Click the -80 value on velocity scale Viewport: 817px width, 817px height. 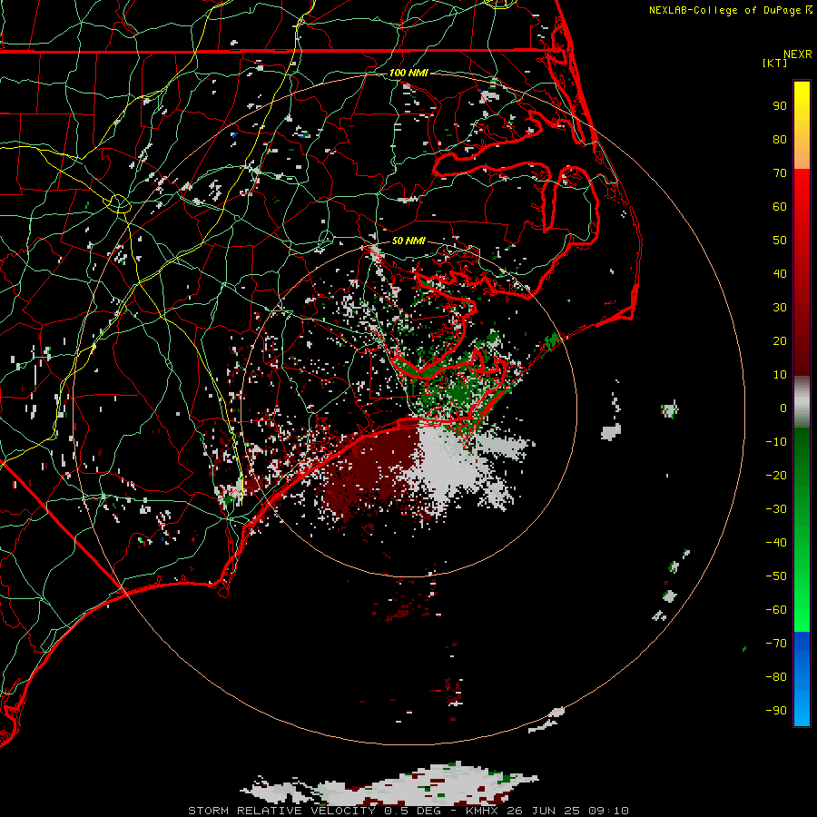coord(776,677)
